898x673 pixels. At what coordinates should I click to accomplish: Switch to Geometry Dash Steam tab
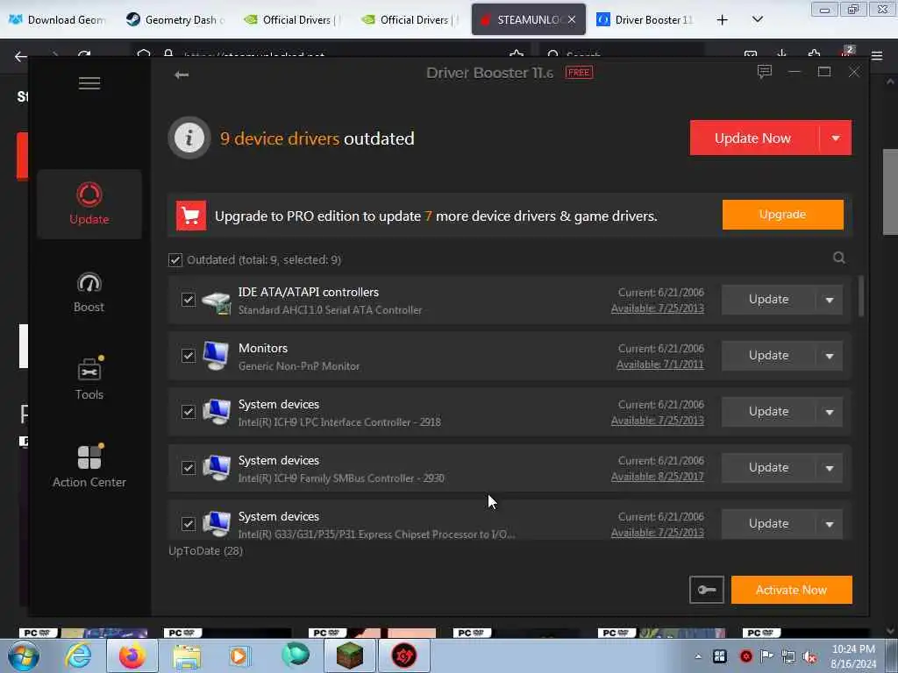pyautogui.click(x=176, y=19)
